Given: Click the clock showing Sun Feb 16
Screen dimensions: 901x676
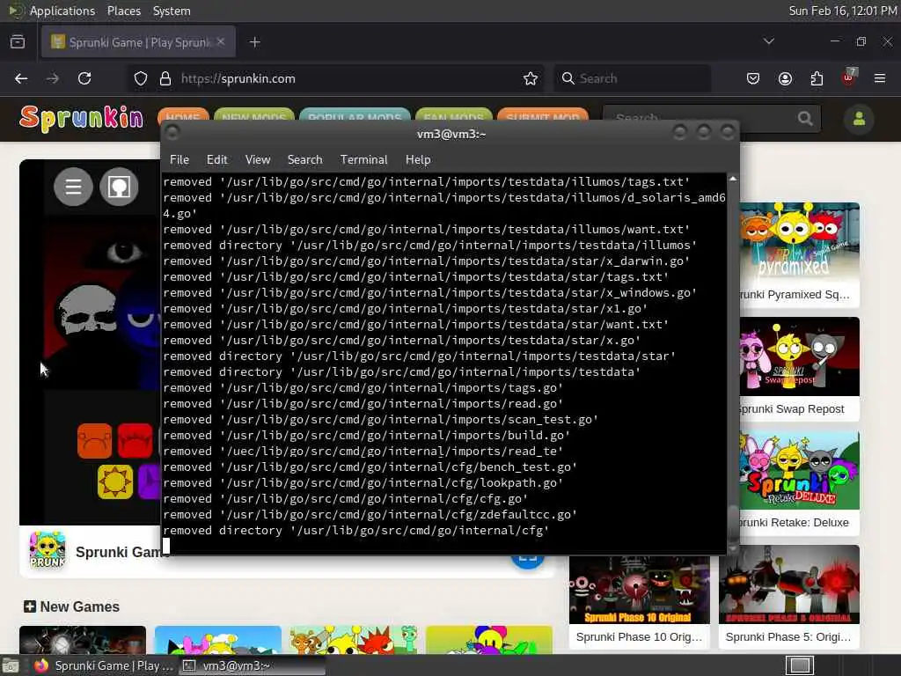Looking at the screenshot, I should point(842,11).
